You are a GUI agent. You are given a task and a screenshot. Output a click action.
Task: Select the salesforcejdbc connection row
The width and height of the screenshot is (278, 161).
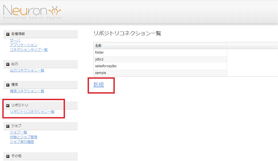point(106,66)
